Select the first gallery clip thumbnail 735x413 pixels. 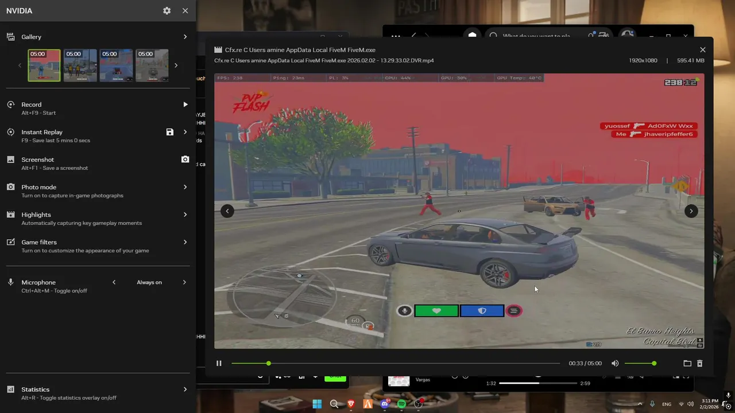pyautogui.click(x=44, y=65)
